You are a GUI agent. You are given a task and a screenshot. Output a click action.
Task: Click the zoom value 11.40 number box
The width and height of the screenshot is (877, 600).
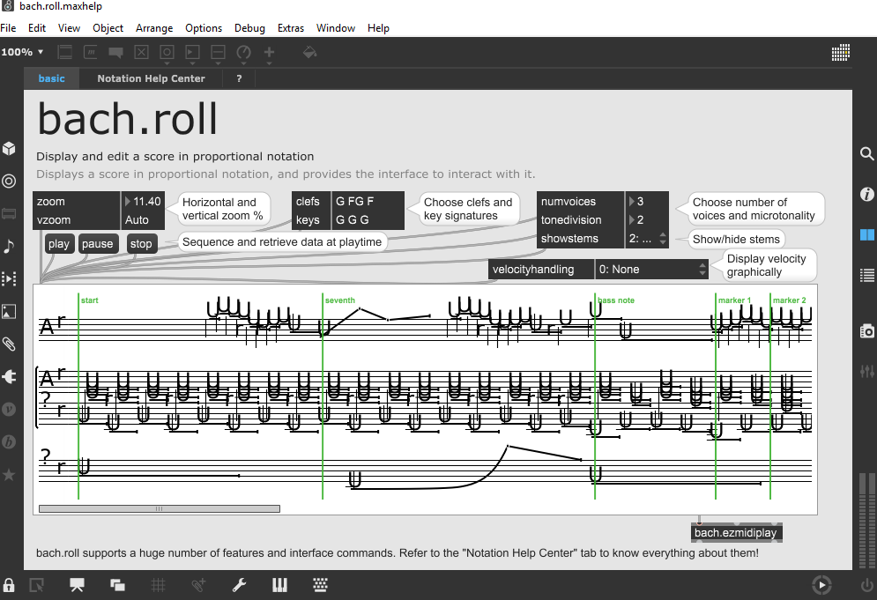tap(143, 201)
